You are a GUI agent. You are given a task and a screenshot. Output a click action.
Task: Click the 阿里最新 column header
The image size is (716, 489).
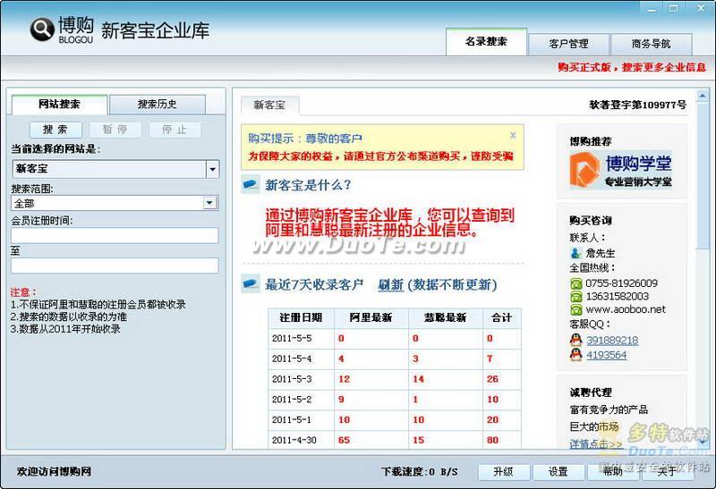tap(371, 317)
